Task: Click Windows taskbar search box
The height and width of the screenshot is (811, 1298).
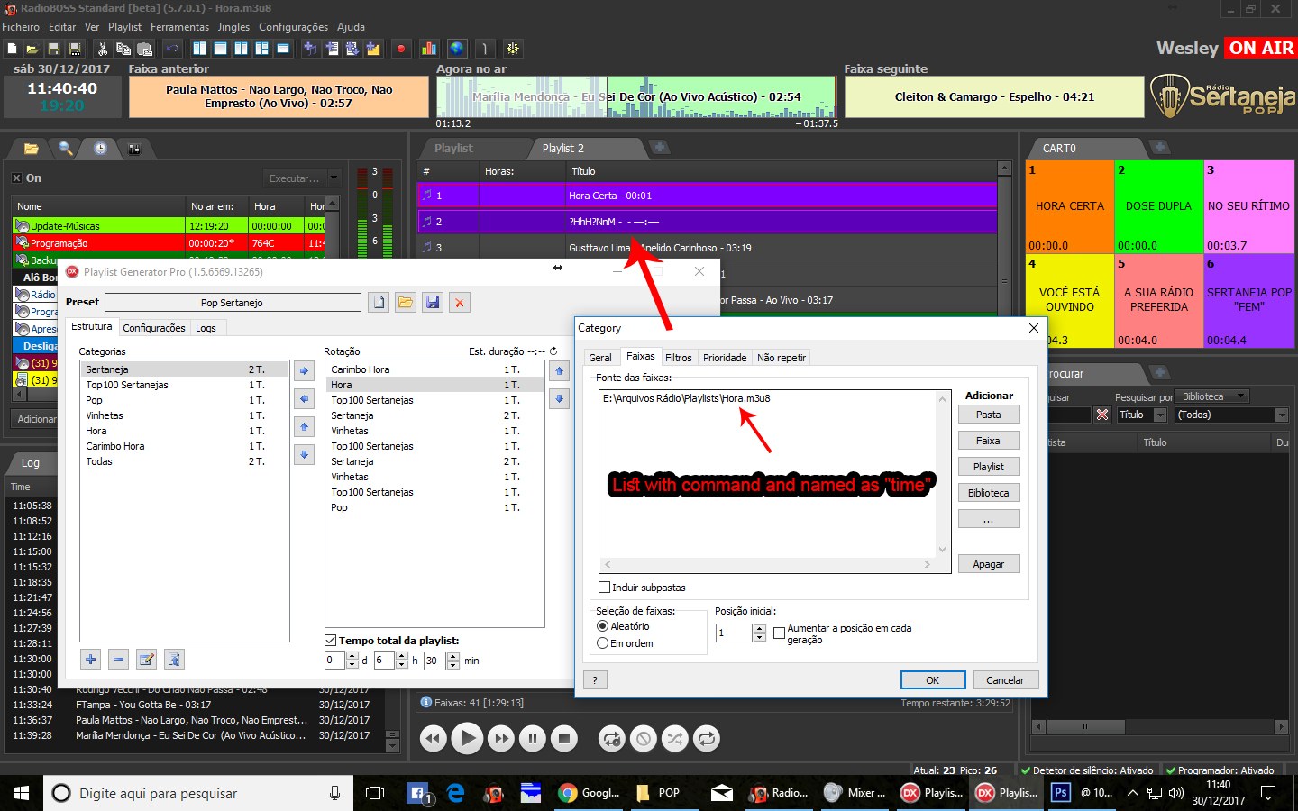Action: tap(197, 793)
